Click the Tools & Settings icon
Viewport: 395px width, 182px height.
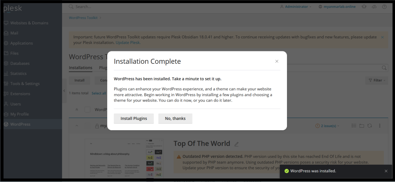point(6,83)
